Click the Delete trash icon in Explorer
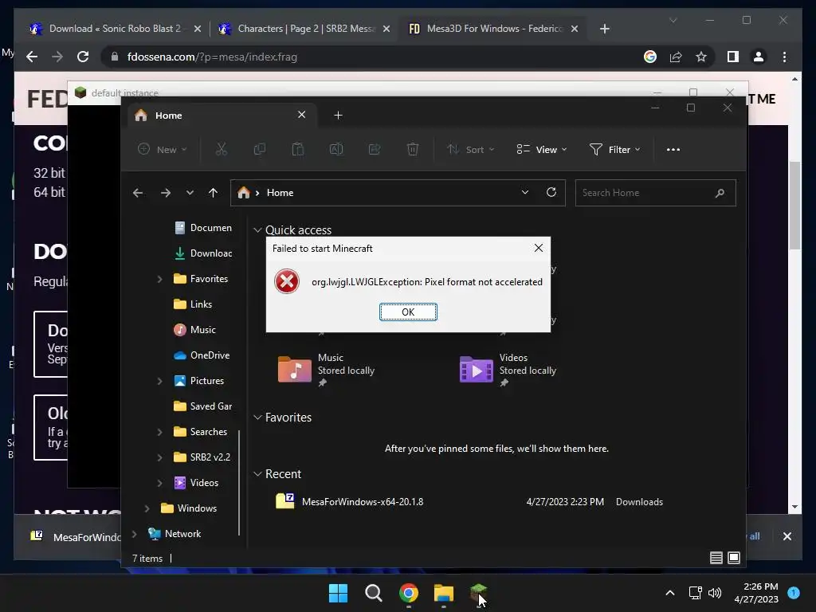The width and height of the screenshot is (816, 612). coord(413,149)
